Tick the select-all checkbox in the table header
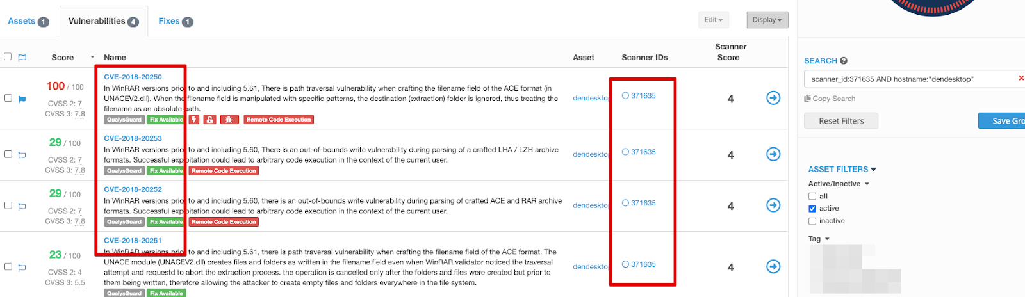This screenshot has width=1025, height=297. point(8,56)
